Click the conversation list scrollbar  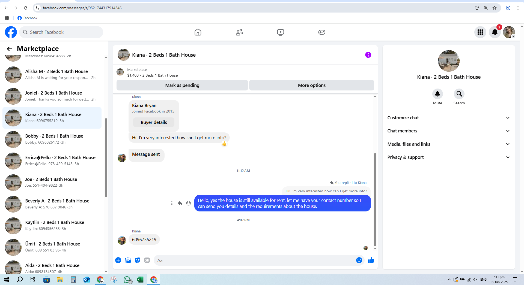pyautogui.click(x=106, y=157)
